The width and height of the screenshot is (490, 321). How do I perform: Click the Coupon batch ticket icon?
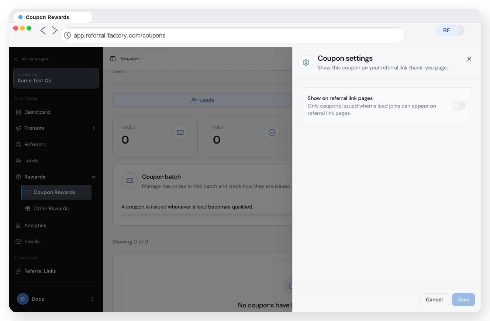tap(130, 180)
